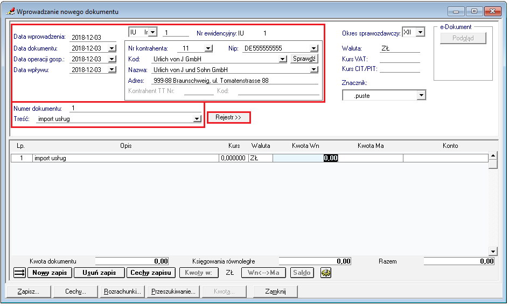
Task: Click the Kwota Wn cell showing 0,00
Action: click(x=305, y=158)
